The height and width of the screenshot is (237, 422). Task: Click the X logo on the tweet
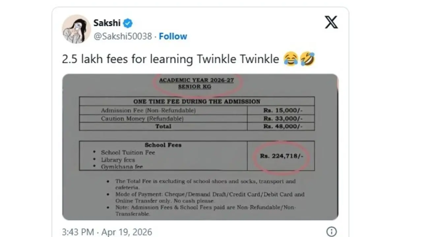[x=331, y=23]
